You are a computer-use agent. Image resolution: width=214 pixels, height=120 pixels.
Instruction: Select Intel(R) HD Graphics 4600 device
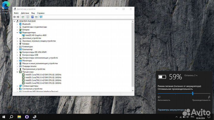(x=36, y=35)
